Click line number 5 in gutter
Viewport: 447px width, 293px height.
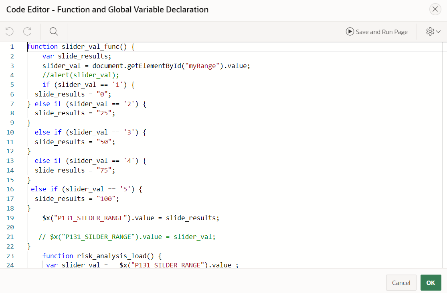pyautogui.click(x=12, y=85)
